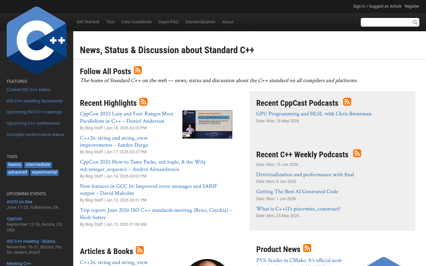
Task: Open Getting The Best AI Generated Code
Action: click(297, 192)
